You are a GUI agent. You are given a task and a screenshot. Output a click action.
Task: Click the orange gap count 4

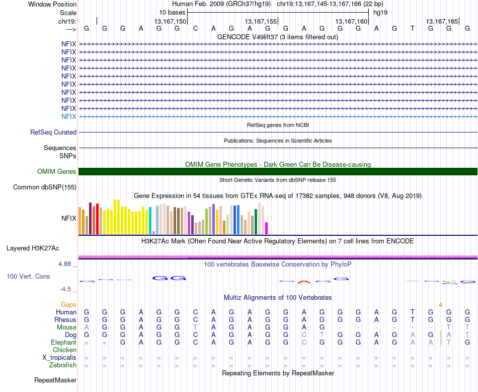pyautogui.click(x=440, y=304)
